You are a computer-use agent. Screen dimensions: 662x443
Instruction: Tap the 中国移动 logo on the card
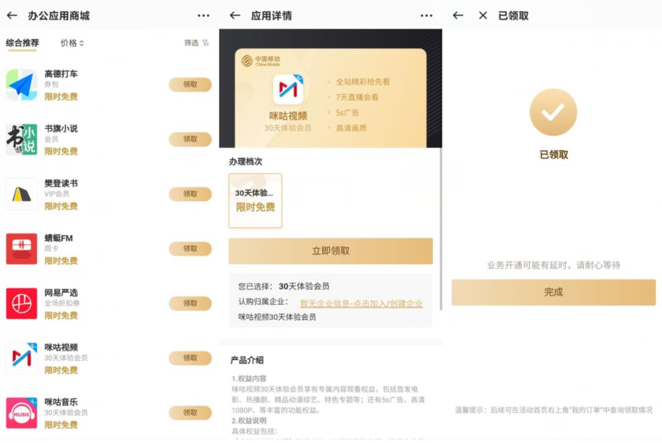coord(261,61)
